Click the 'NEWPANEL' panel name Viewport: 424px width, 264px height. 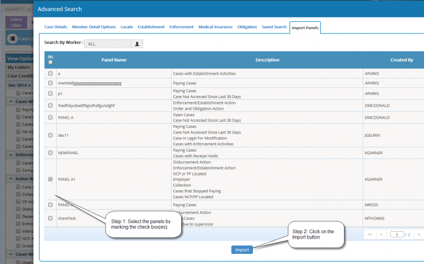[x=68, y=153]
